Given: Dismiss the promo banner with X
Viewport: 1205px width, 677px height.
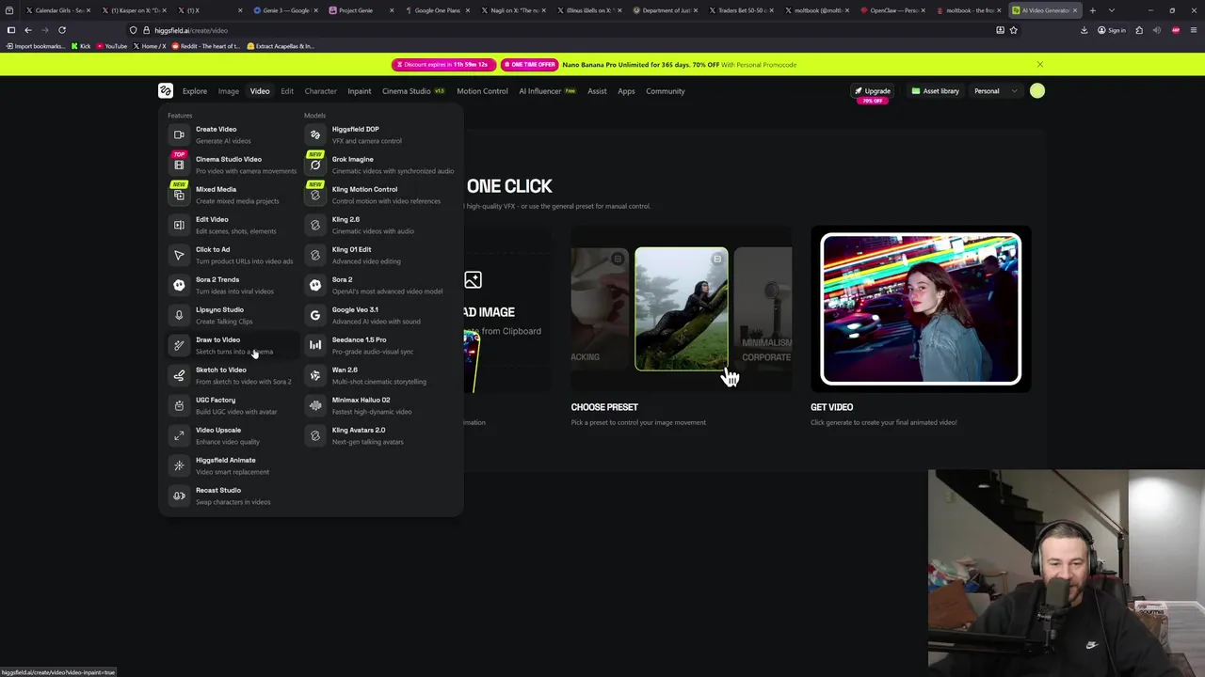Looking at the screenshot, I should pos(1039,65).
